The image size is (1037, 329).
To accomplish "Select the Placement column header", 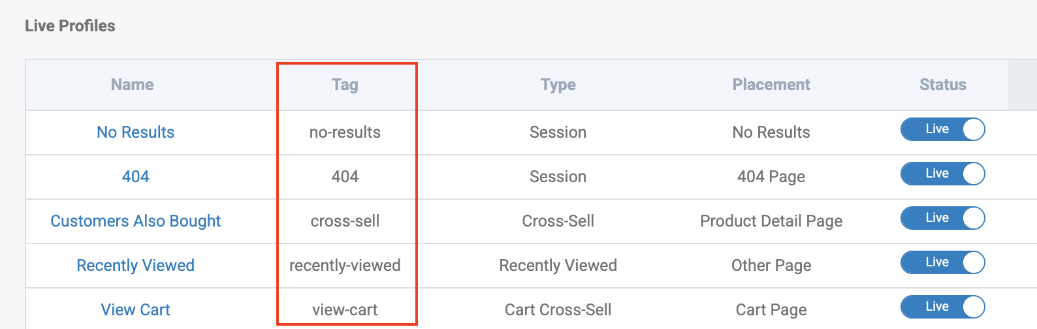I will point(771,85).
